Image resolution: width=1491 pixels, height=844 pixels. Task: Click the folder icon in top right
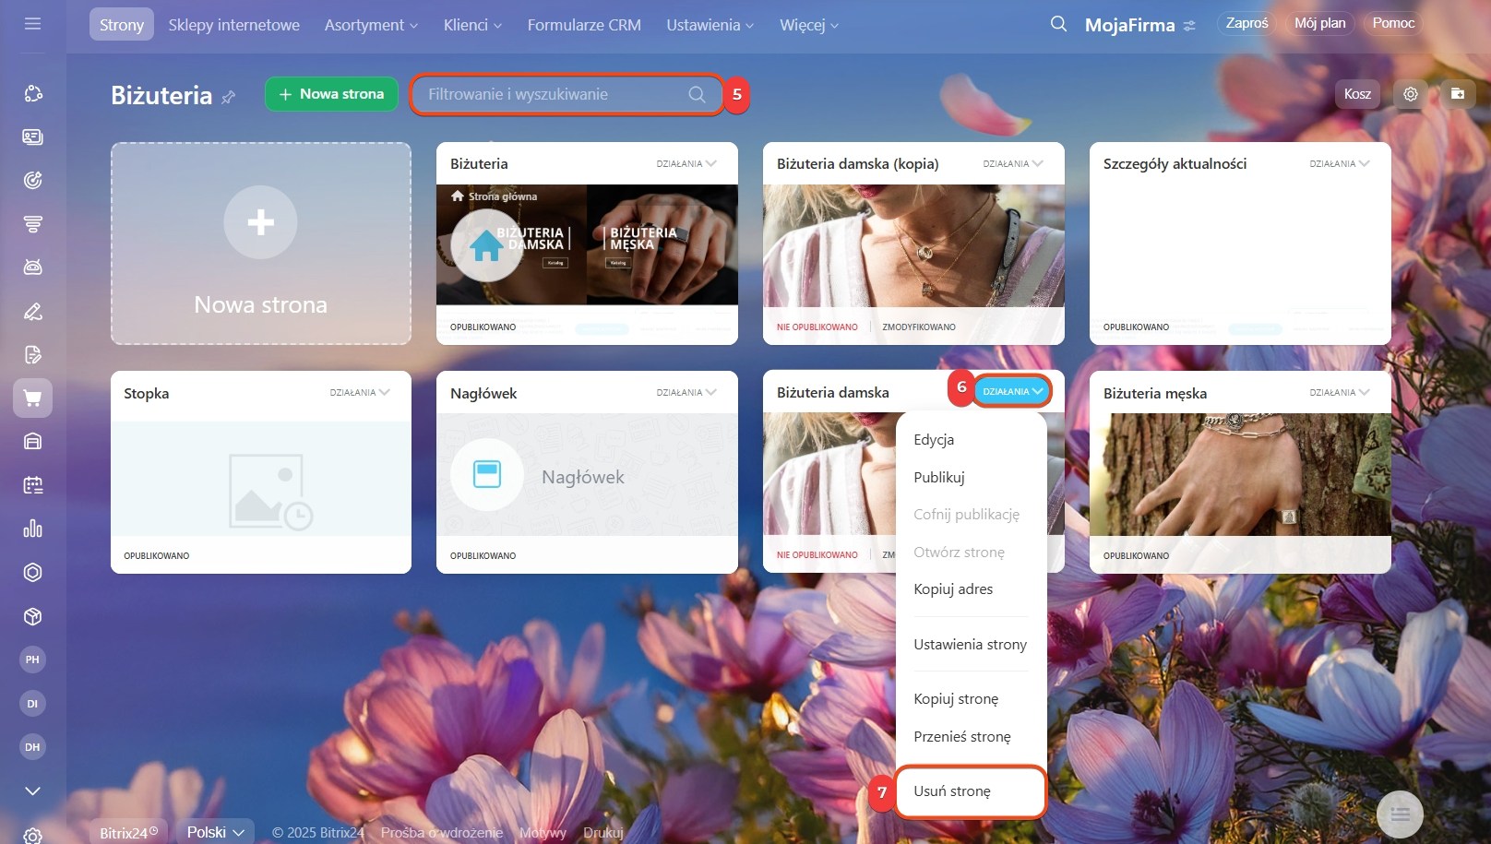coord(1458,94)
